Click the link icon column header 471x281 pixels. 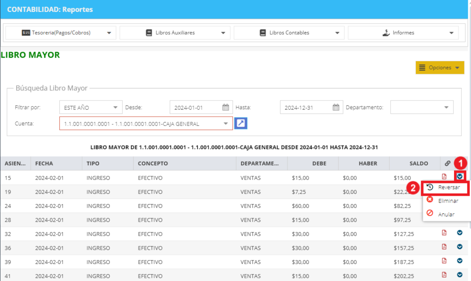point(447,164)
